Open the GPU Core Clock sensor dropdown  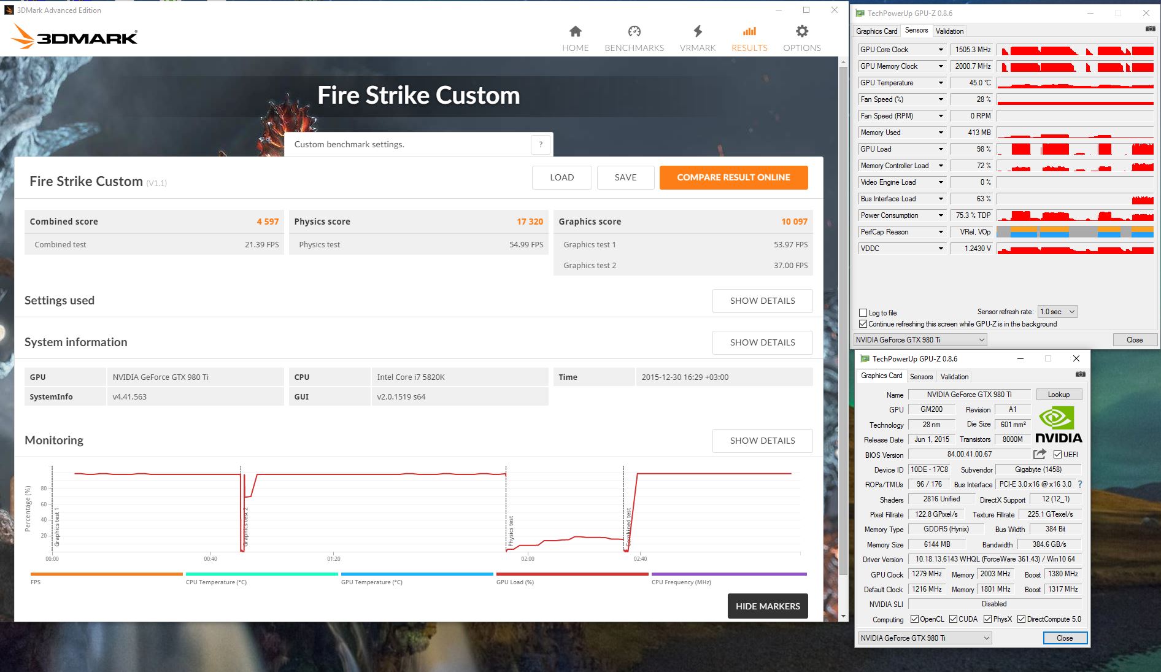(x=940, y=50)
